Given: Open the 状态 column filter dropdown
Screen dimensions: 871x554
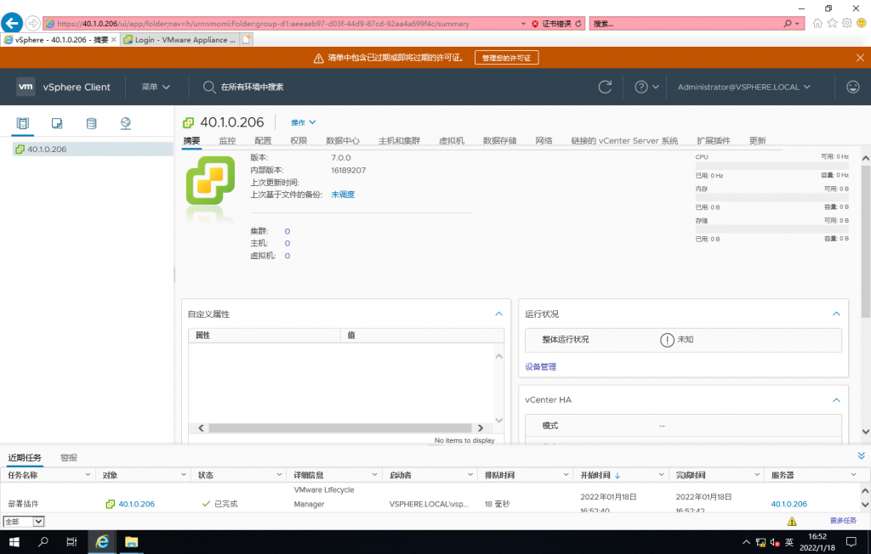Looking at the screenshot, I should pos(279,475).
